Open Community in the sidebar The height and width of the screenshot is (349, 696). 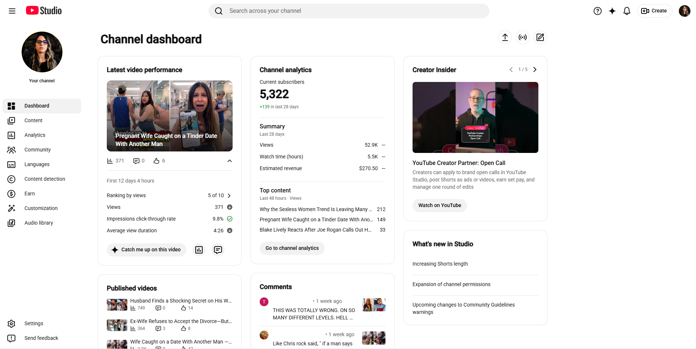42,150
